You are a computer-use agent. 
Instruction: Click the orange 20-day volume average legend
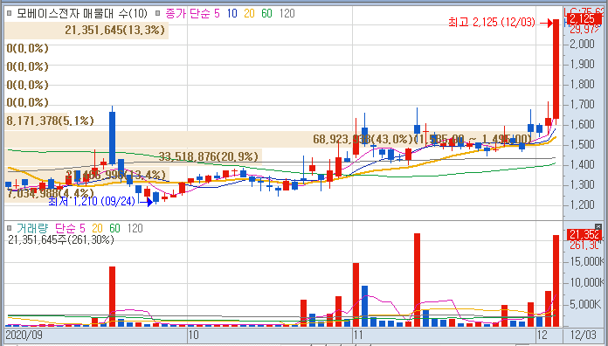[97, 228]
